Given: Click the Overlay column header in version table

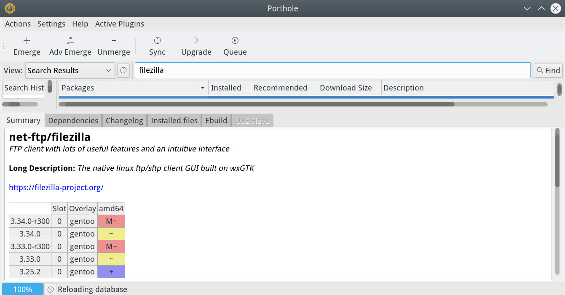Looking at the screenshot, I should point(83,209).
